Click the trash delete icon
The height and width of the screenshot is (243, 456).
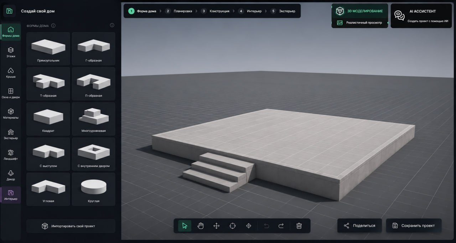pos(299,226)
